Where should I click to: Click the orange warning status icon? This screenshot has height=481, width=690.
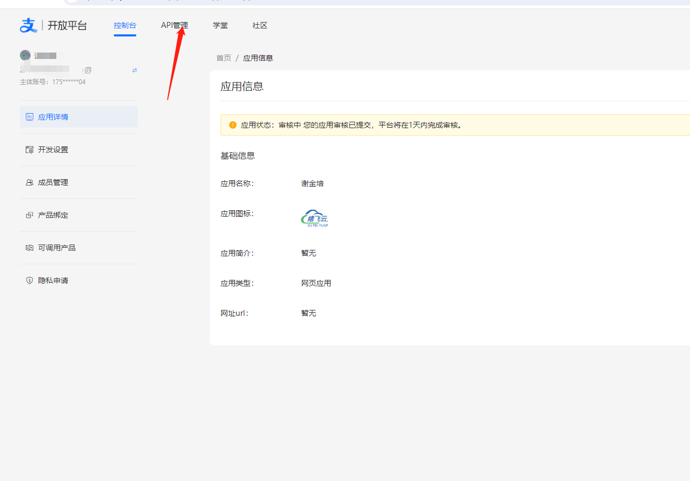(x=233, y=125)
